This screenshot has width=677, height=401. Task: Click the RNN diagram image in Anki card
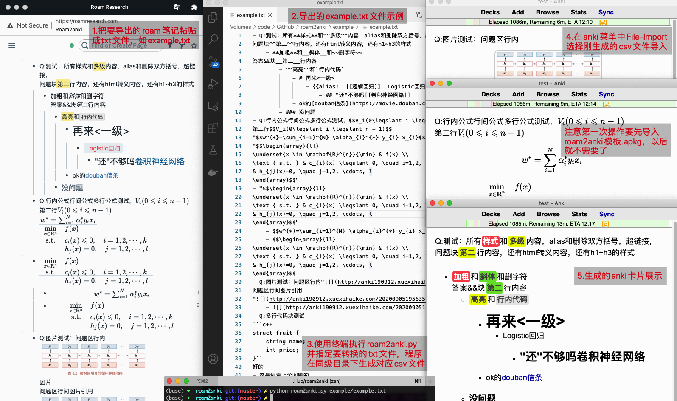click(548, 64)
